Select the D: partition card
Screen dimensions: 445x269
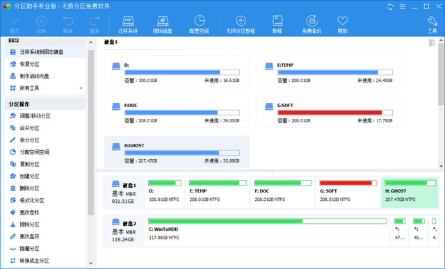click(x=177, y=71)
